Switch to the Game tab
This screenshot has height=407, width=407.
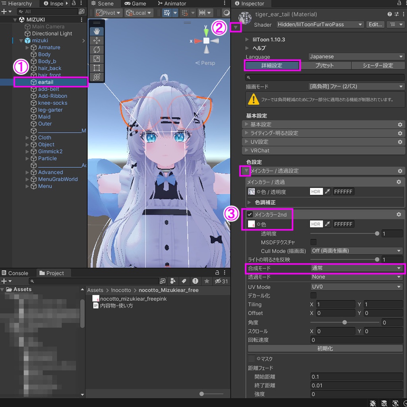pyautogui.click(x=136, y=4)
